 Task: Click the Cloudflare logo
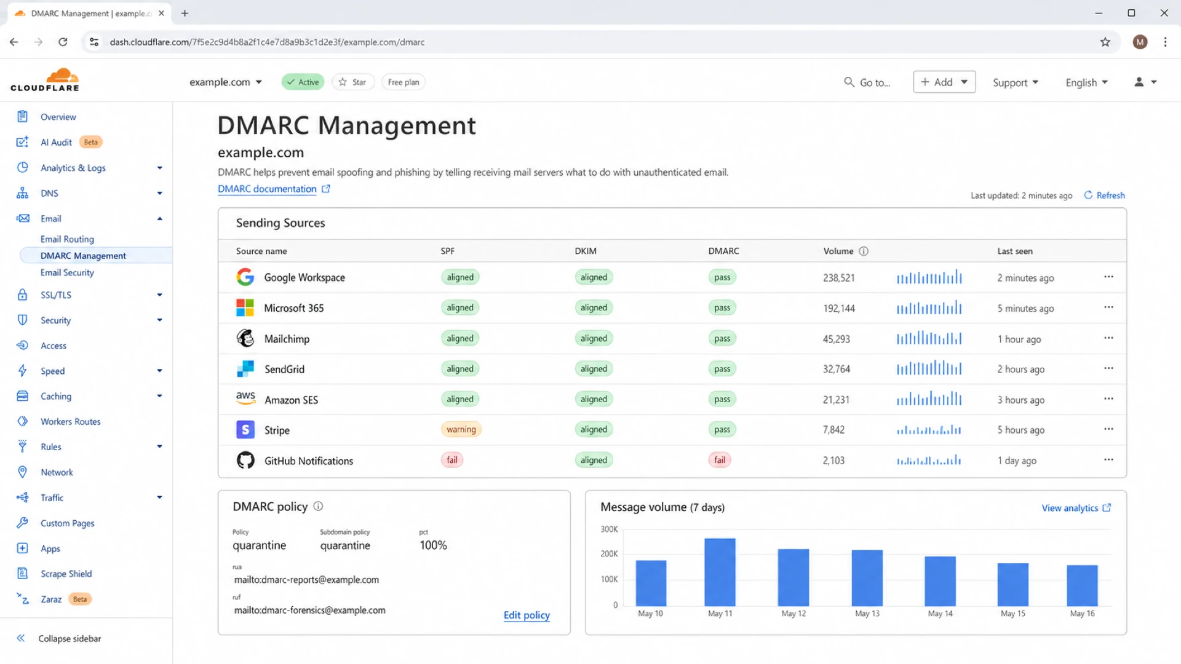45,80
